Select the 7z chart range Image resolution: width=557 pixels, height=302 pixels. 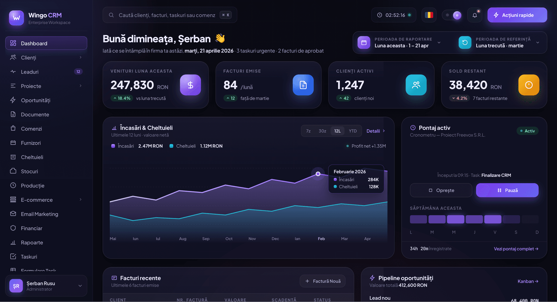(308, 131)
